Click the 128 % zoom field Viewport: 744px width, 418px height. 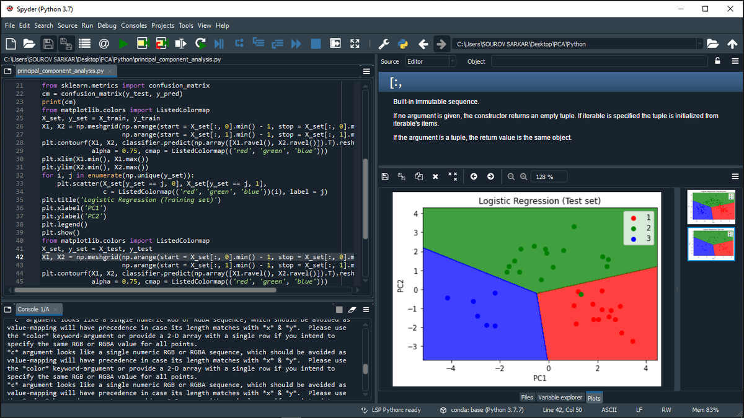(x=548, y=176)
